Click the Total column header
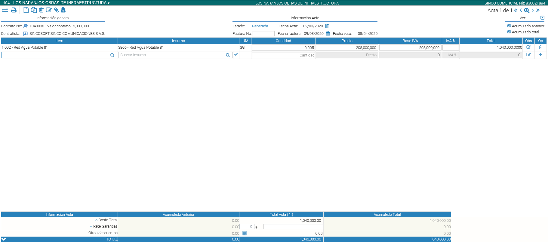 [491, 41]
